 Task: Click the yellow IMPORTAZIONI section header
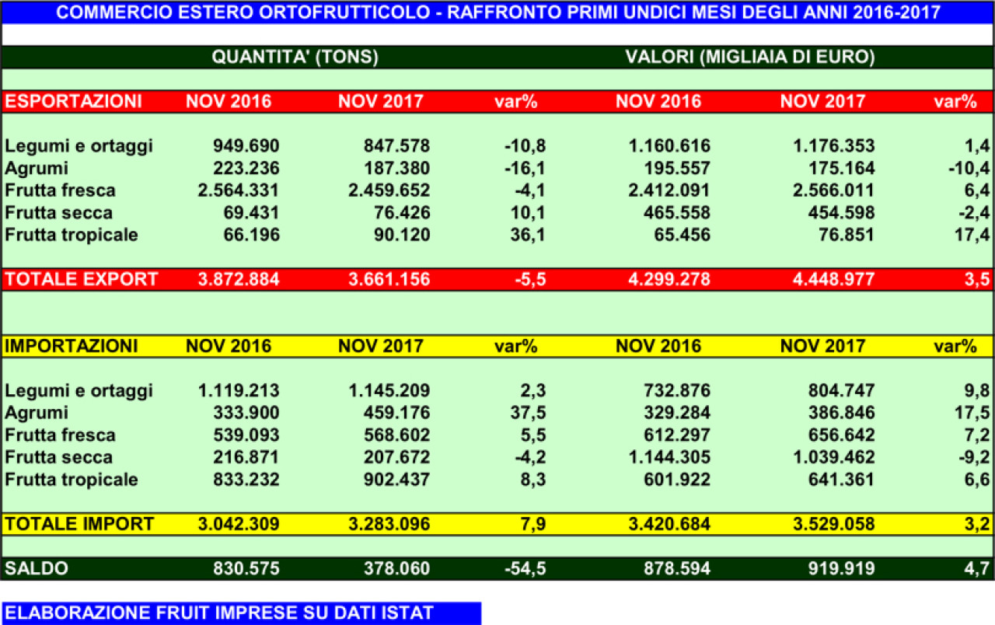(72, 346)
